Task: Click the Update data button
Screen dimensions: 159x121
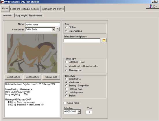Action: [51, 77]
